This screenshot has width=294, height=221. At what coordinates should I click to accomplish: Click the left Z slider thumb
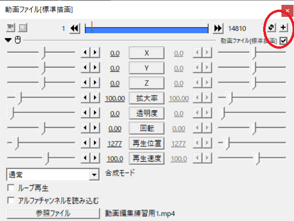[x=42, y=83]
